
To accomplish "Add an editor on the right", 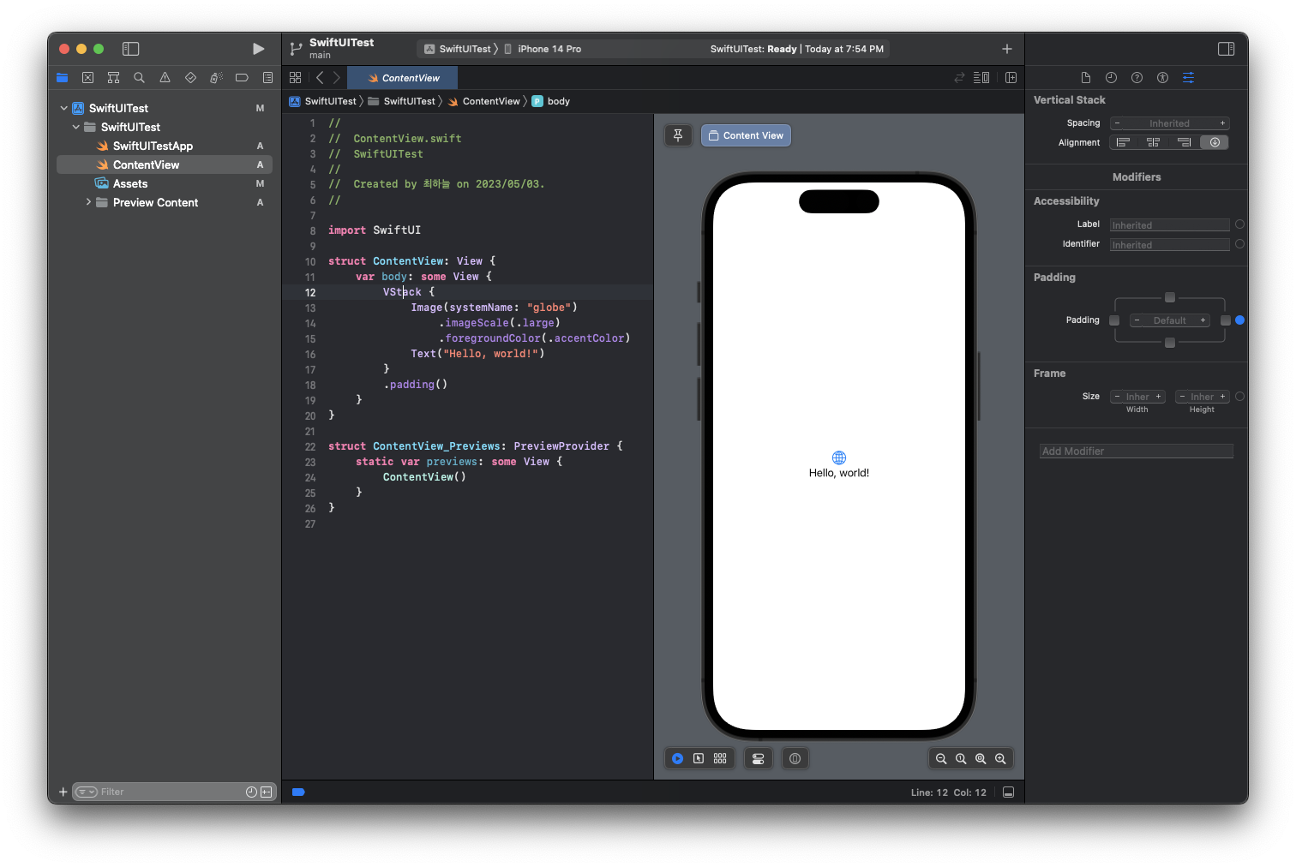I will click(x=1011, y=78).
